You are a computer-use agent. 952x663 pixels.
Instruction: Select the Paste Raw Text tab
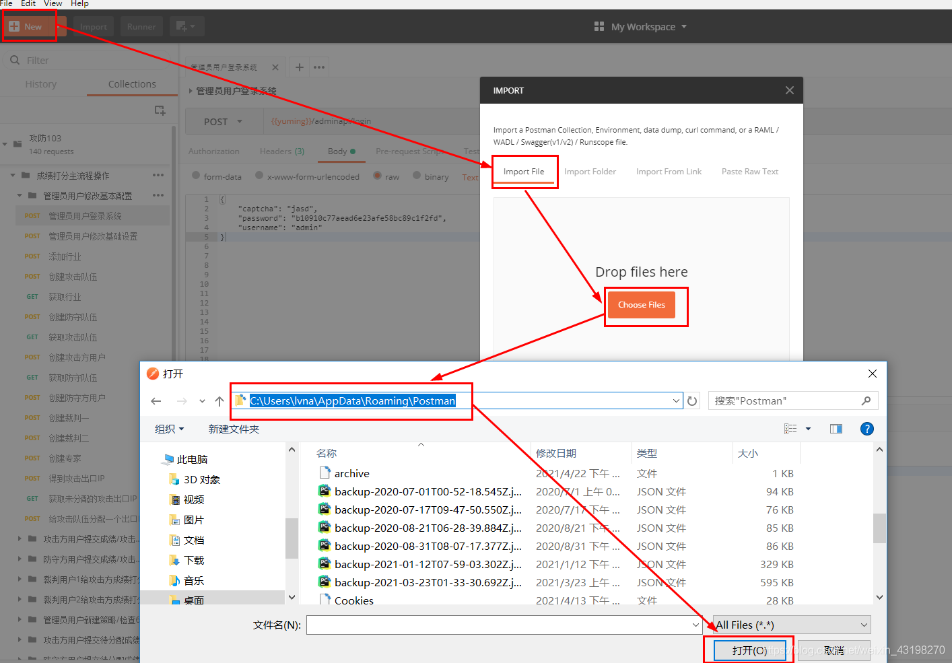tap(750, 172)
